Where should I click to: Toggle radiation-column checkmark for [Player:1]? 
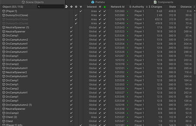pyautogui.click(x=81, y=11)
